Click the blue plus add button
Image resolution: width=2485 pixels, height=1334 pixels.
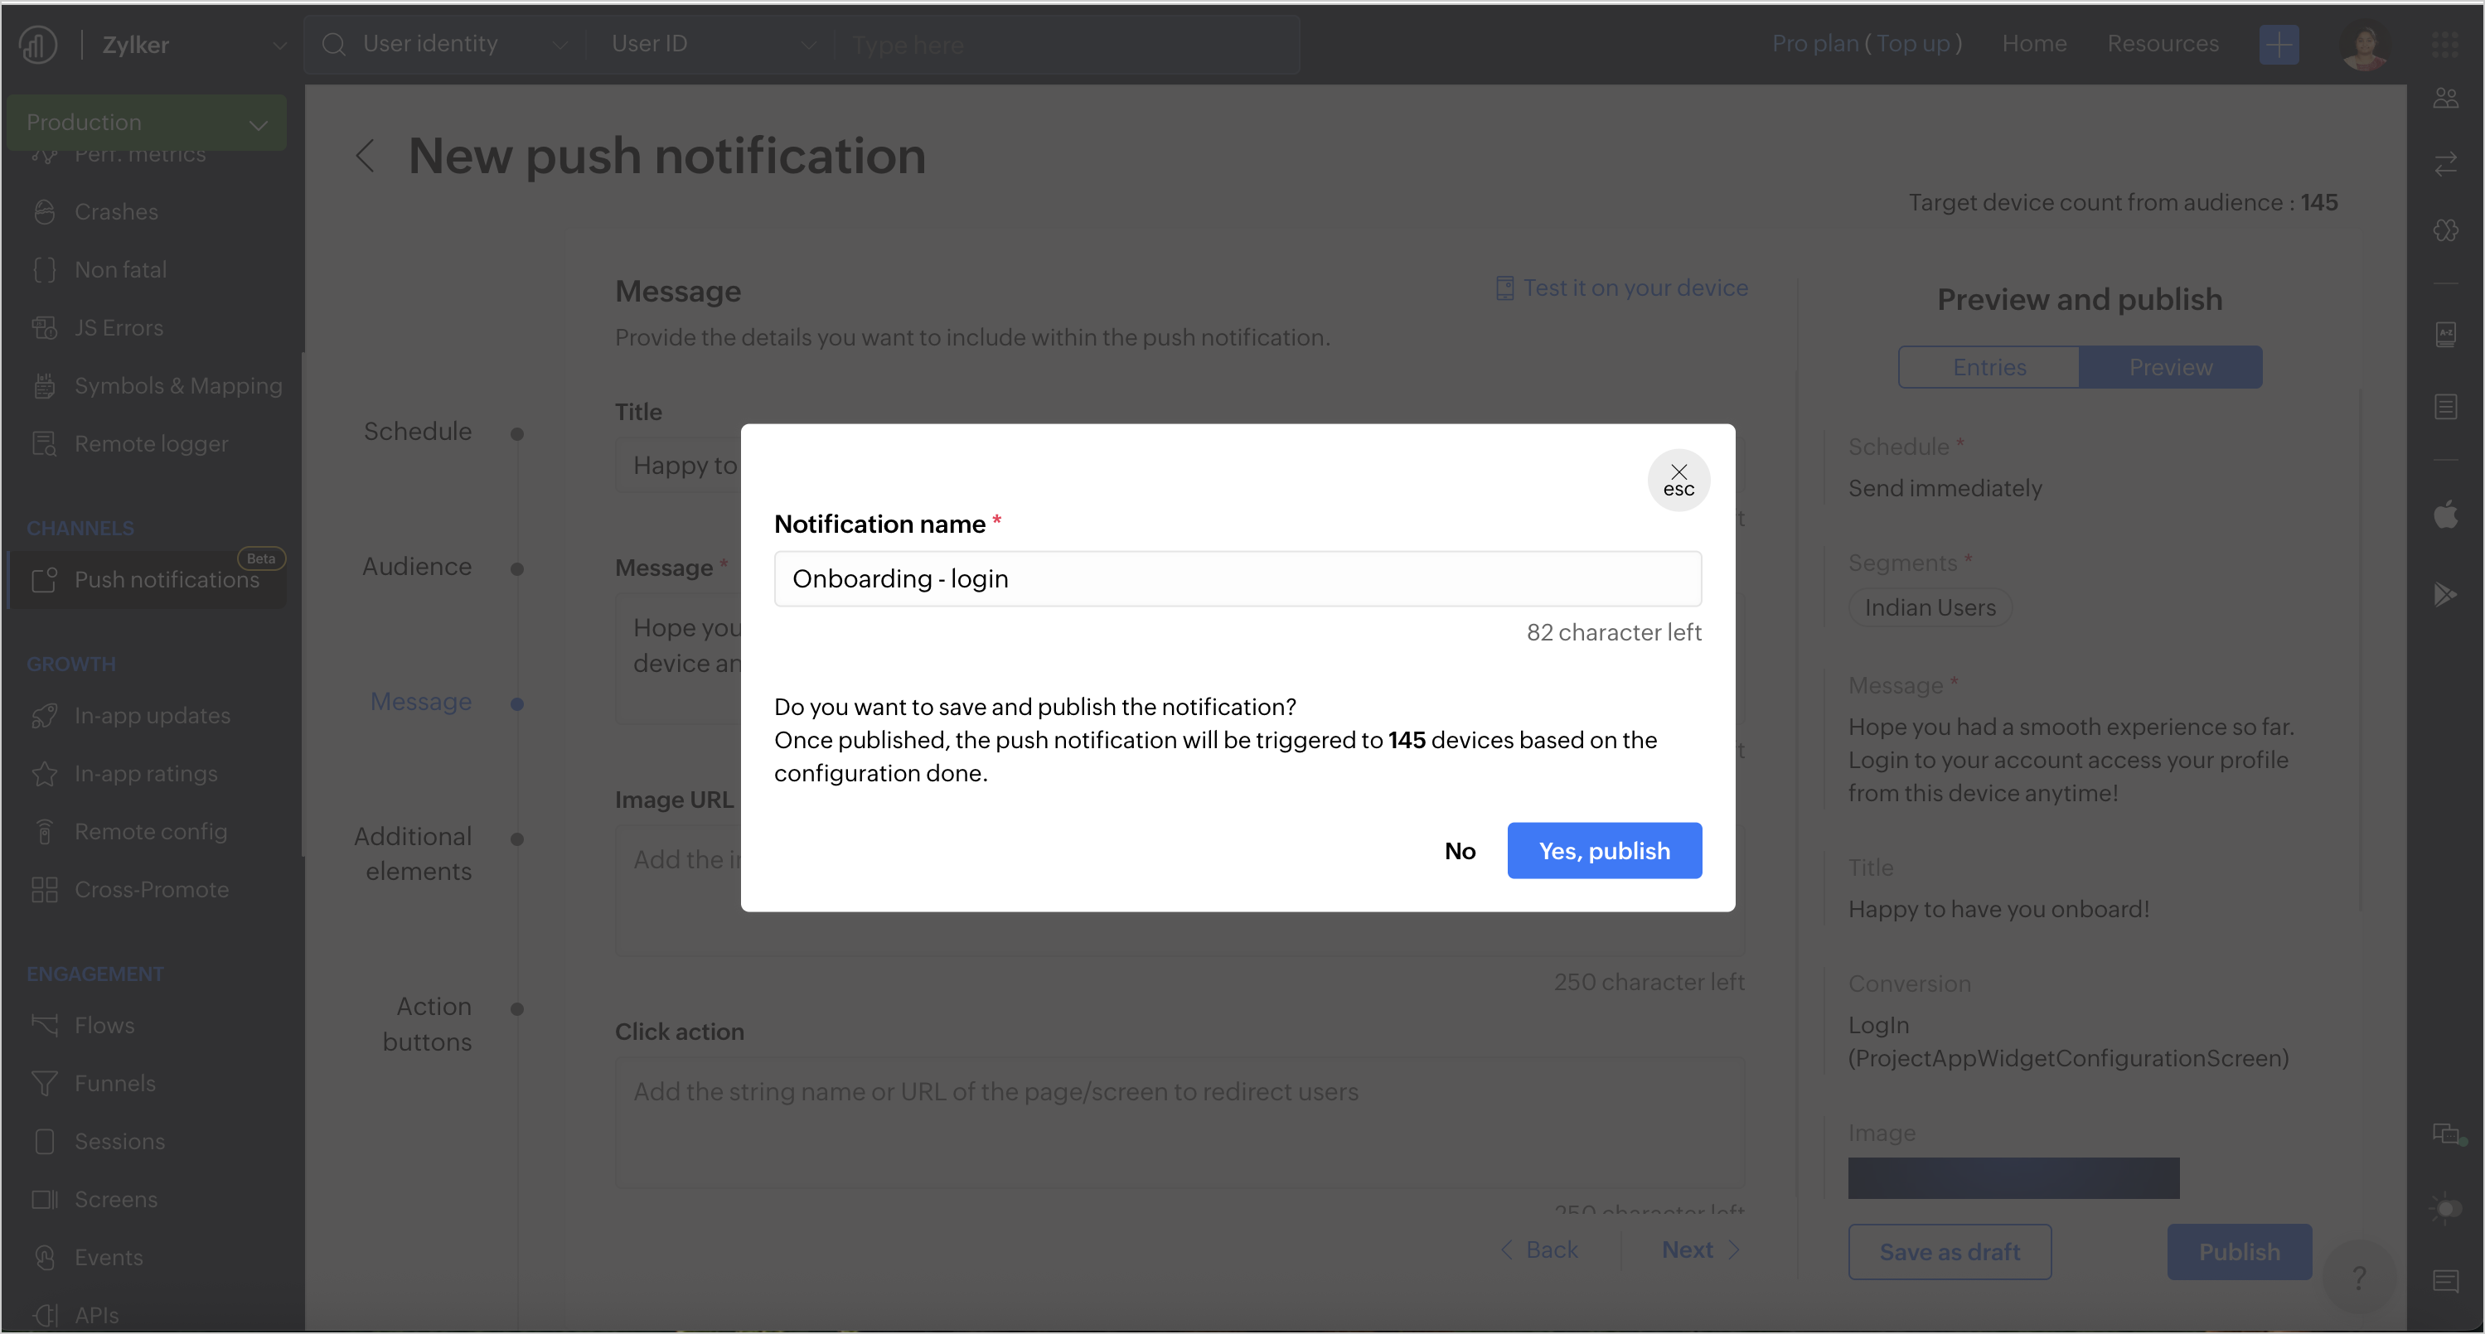point(2278,45)
